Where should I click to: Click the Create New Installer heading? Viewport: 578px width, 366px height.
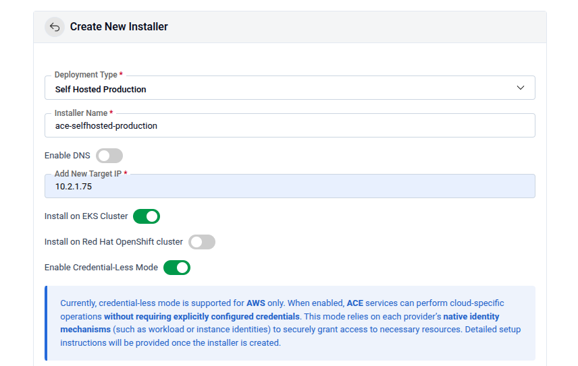[x=119, y=27]
